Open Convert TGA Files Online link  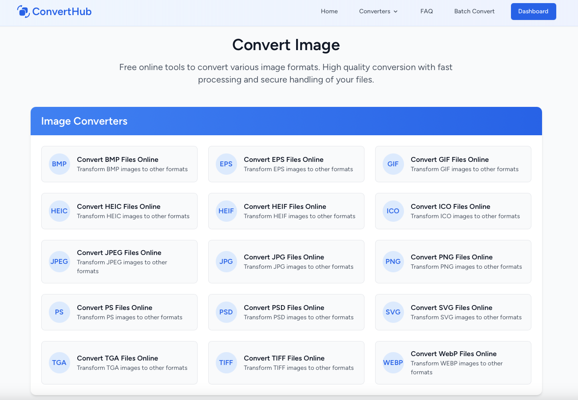(x=118, y=358)
